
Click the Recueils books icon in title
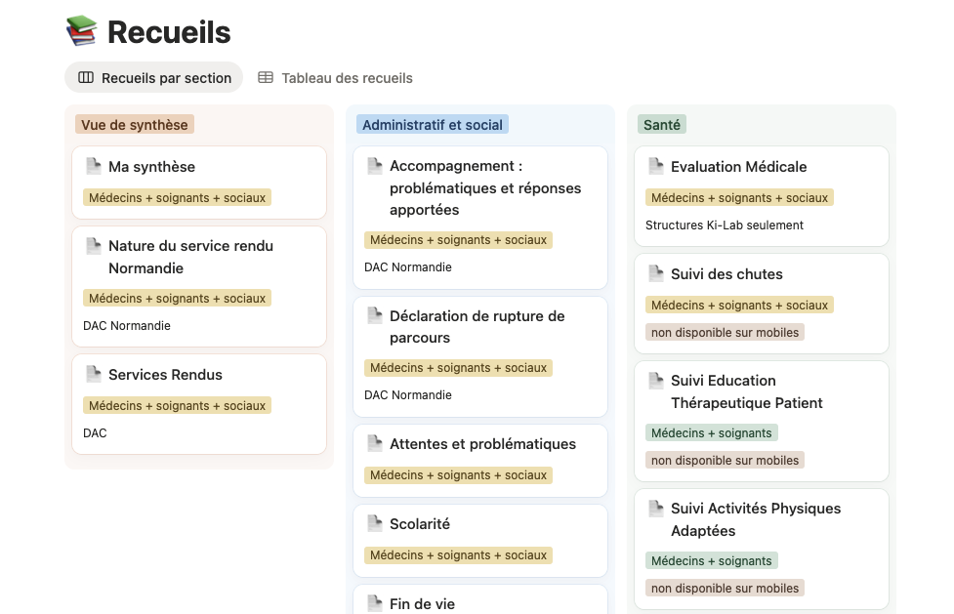[79, 30]
